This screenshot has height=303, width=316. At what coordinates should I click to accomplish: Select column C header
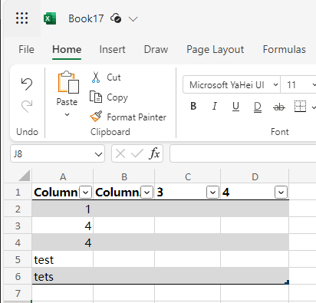tap(188, 176)
